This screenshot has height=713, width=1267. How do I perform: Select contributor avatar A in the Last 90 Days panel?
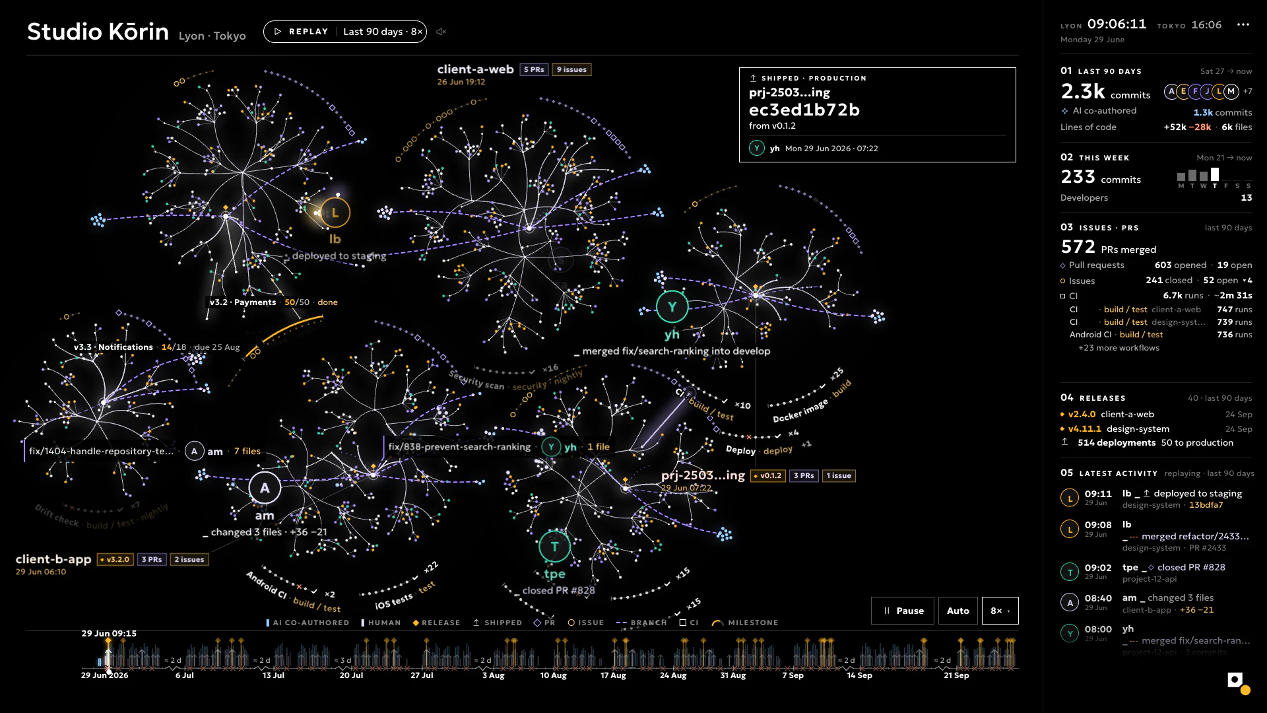pos(1171,91)
